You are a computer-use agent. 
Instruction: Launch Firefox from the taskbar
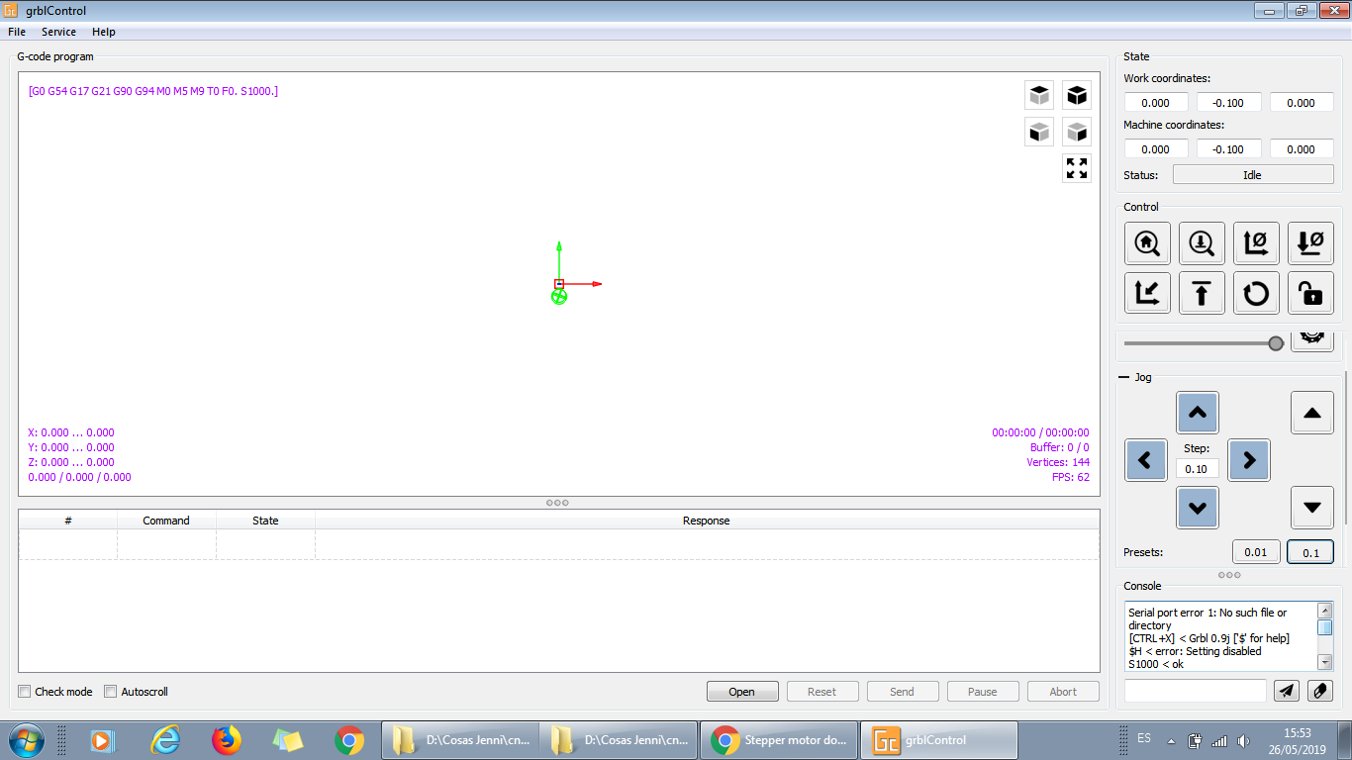[227, 740]
